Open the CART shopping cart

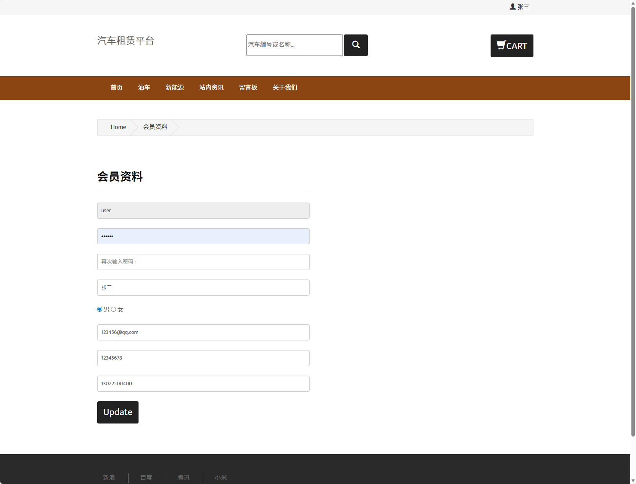pos(512,46)
